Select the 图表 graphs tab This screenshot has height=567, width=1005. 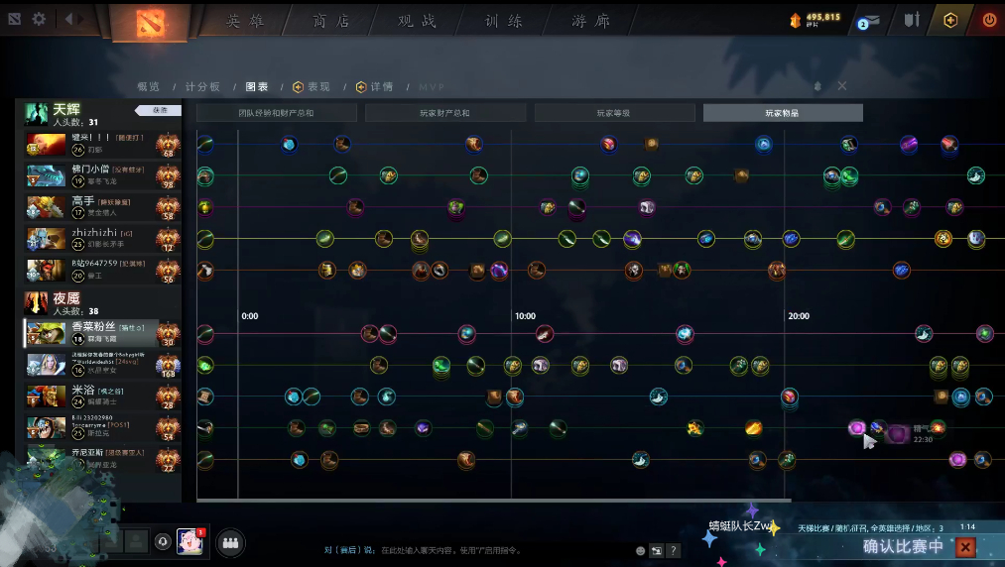(x=256, y=86)
